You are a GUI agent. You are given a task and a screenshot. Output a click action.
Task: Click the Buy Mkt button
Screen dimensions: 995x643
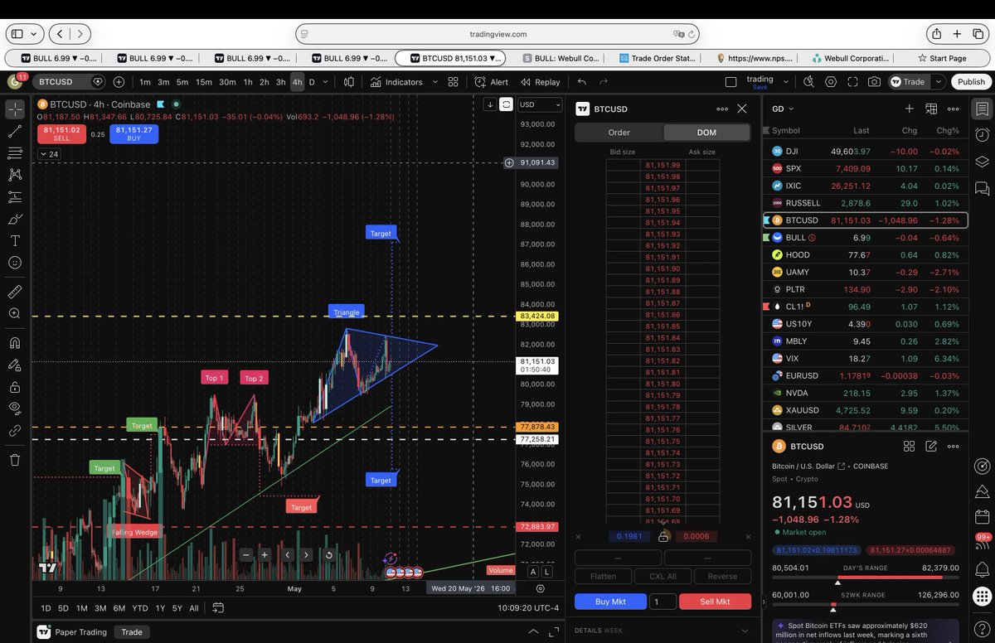610,602
